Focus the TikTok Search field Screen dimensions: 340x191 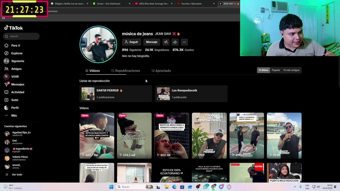click(x=21, y=36)
